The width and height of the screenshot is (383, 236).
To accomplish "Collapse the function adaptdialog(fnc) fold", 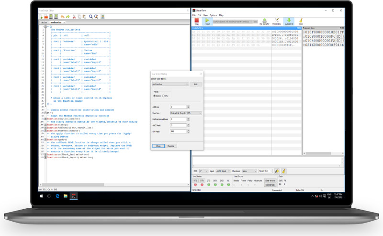I will [45, 119].
